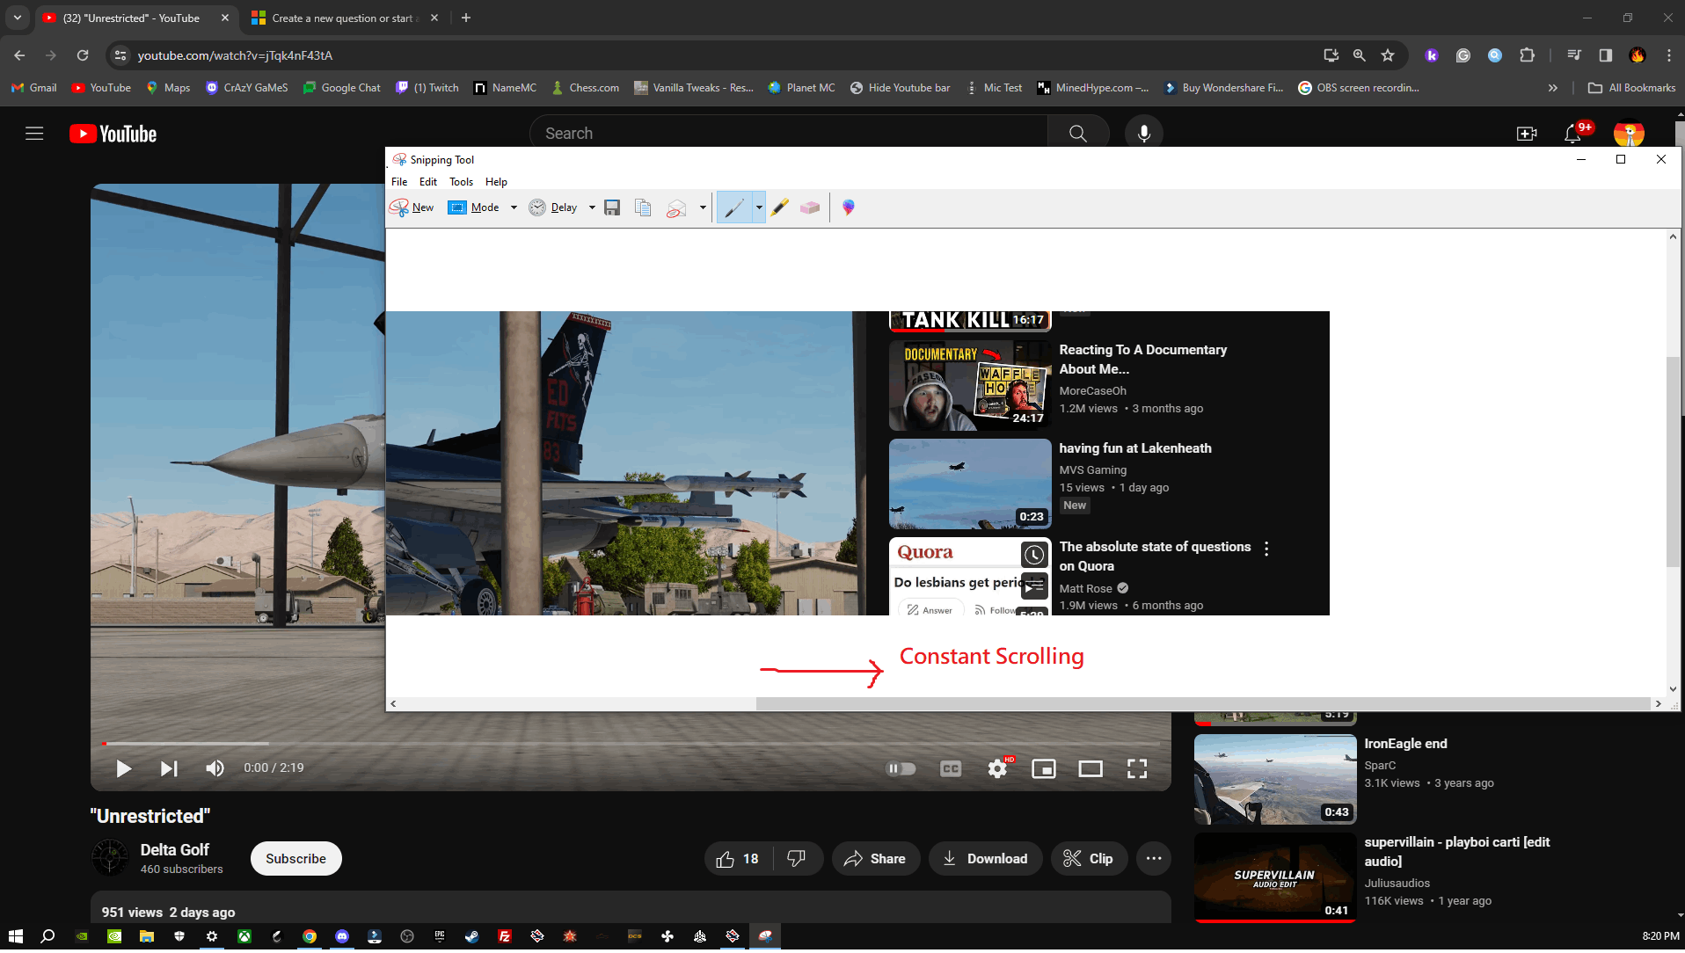Toggle the autoplay switch in player
The width and height of the screenshot is (1685, 953).
click(x=901, y=769)
